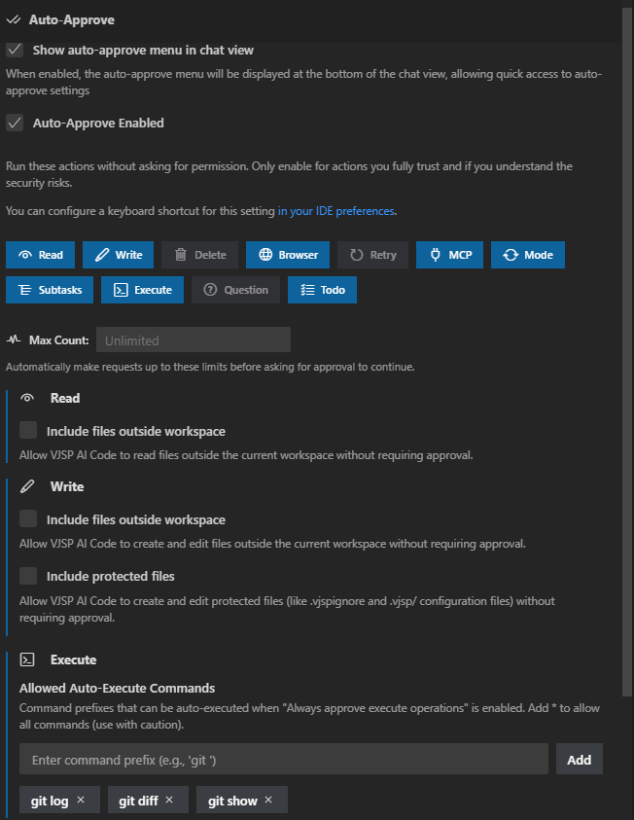Viewport: 634px width, 820px height.
Task: Enable Read include files outside workspace
Action: 28,431
